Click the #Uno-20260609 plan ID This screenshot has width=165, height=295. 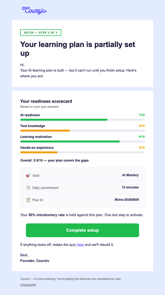pos(127,200)
